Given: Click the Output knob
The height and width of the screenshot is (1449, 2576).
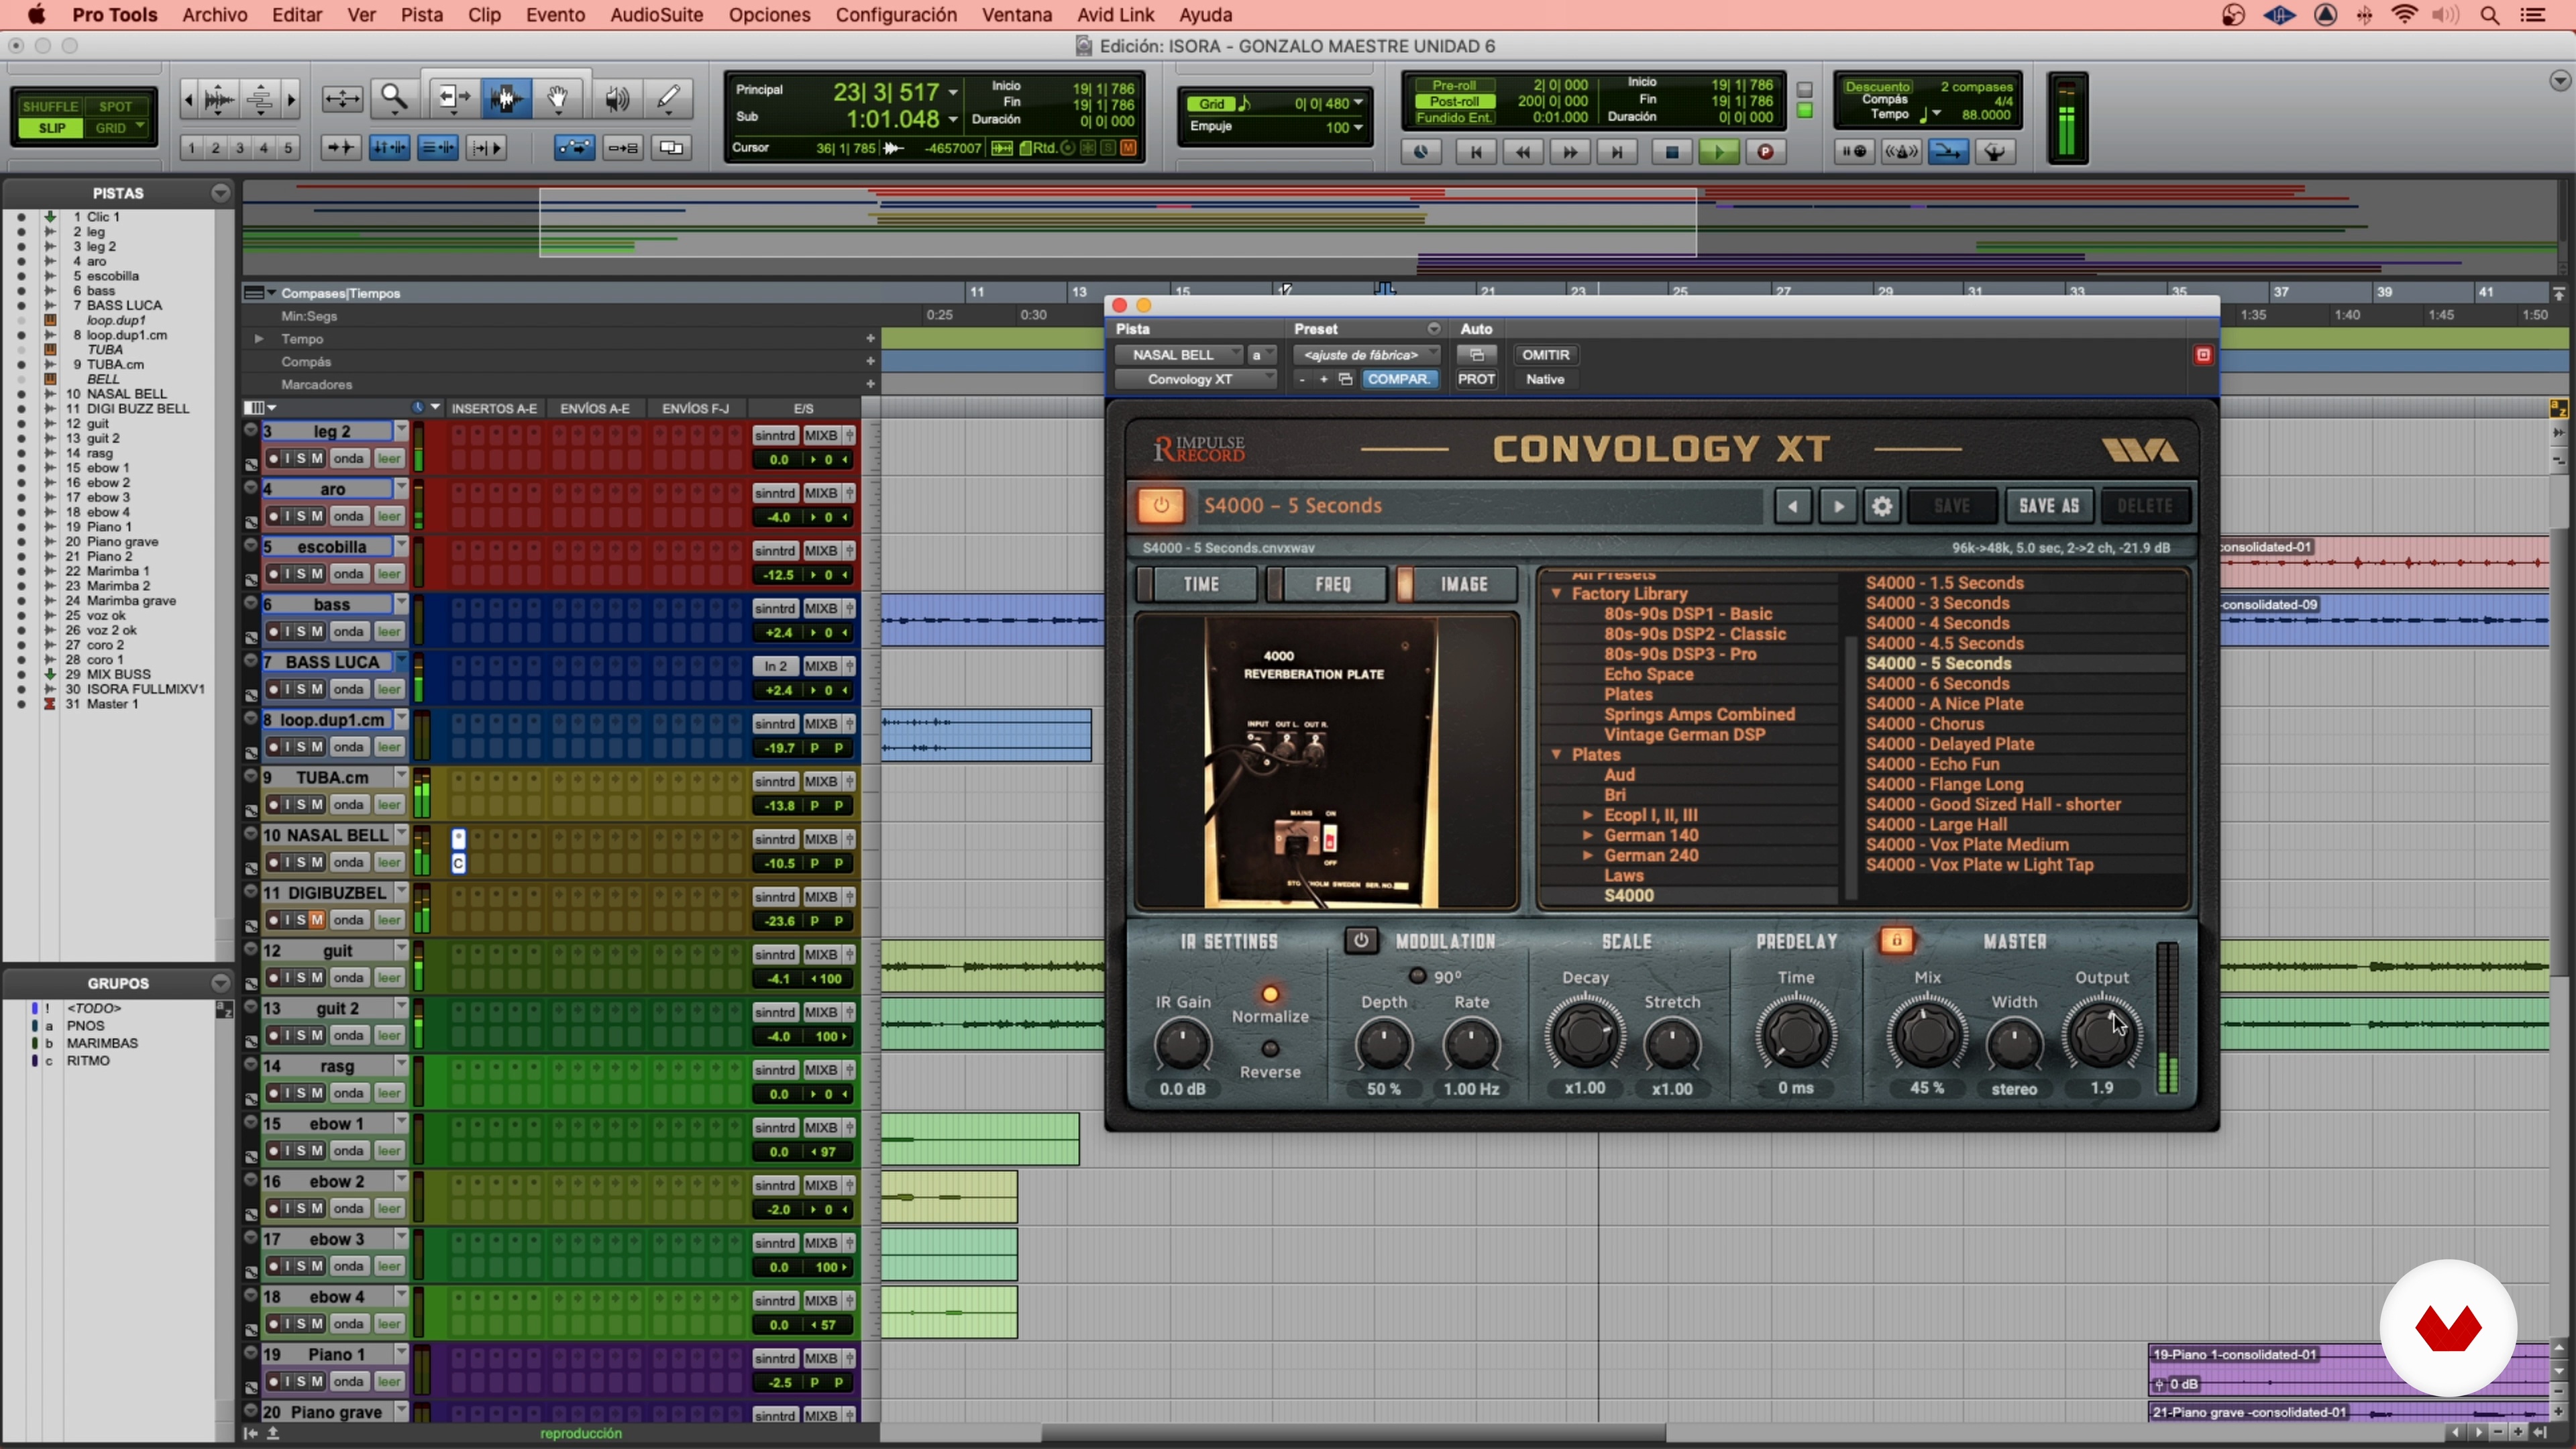Looking at the screenshot, I should (x=2101, y=1036).
